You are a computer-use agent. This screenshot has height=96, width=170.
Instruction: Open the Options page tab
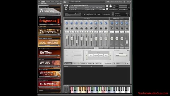click(83, 66)
